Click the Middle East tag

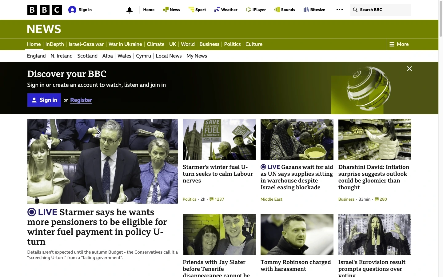coord(271,199)
